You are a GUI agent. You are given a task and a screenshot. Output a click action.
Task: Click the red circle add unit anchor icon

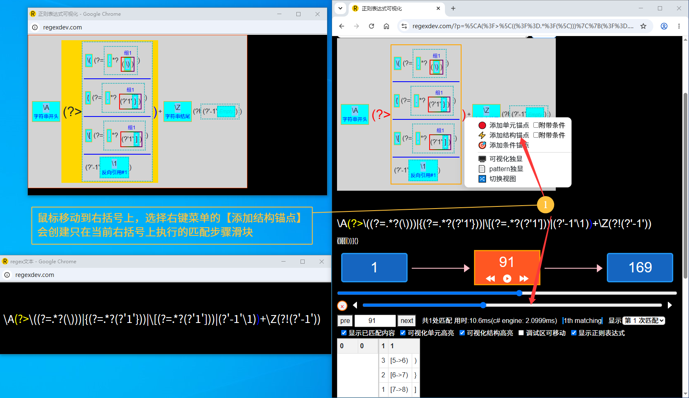tap(482, 125)
